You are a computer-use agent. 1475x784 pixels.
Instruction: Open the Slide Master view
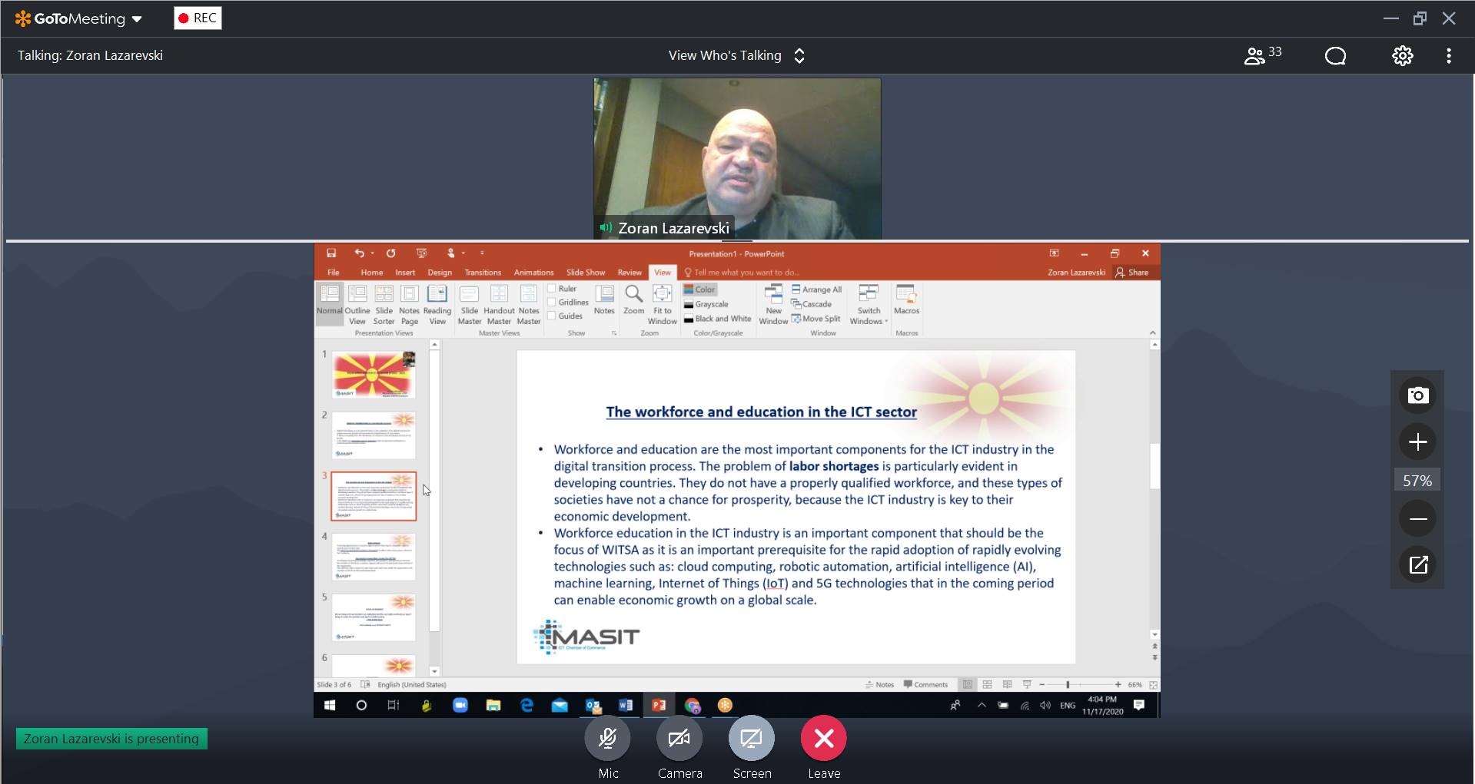click(x=470, y=304)
